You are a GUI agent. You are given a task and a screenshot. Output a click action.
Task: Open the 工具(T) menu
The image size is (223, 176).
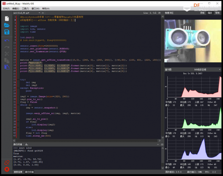point(25,8)
